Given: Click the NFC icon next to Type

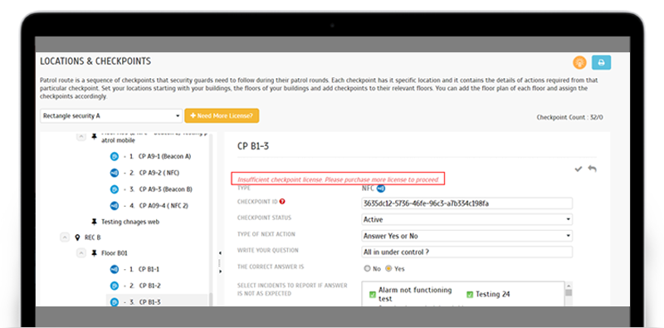Looking at the screenshot, I should pos(380,188).
